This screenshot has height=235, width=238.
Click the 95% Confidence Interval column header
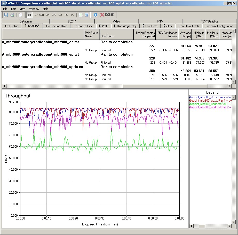pyautogui.click(x=167, y=34)
